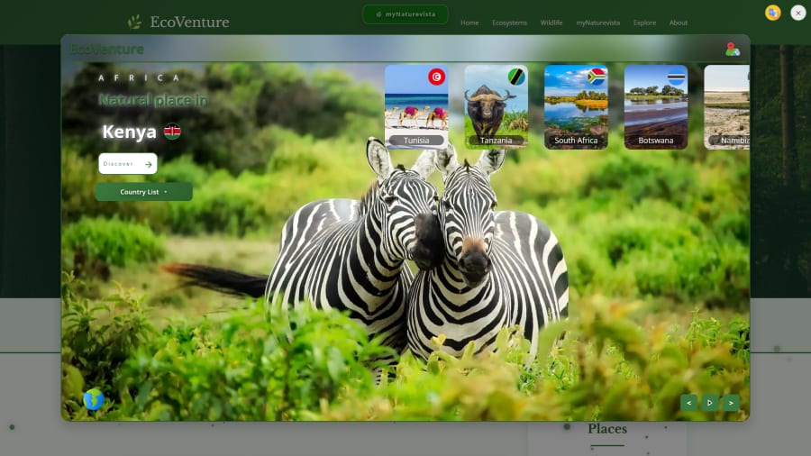This screenshot has height=456, width=811.
Task: Click the South Africa flag badge
Action: 597,77
